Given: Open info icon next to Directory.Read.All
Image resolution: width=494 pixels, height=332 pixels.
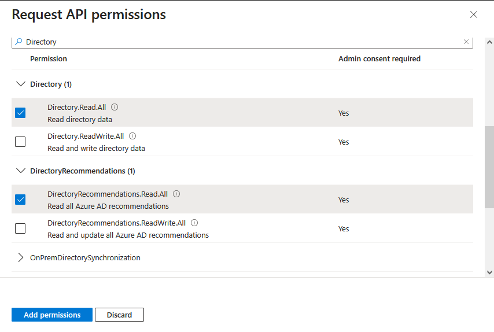Looking at the screenshot, I should coord(115,107).
